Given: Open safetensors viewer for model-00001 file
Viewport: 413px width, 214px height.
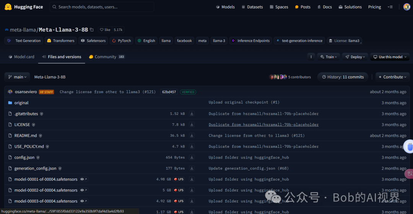Looking at the screenshot, I should [x=84, y=179].
